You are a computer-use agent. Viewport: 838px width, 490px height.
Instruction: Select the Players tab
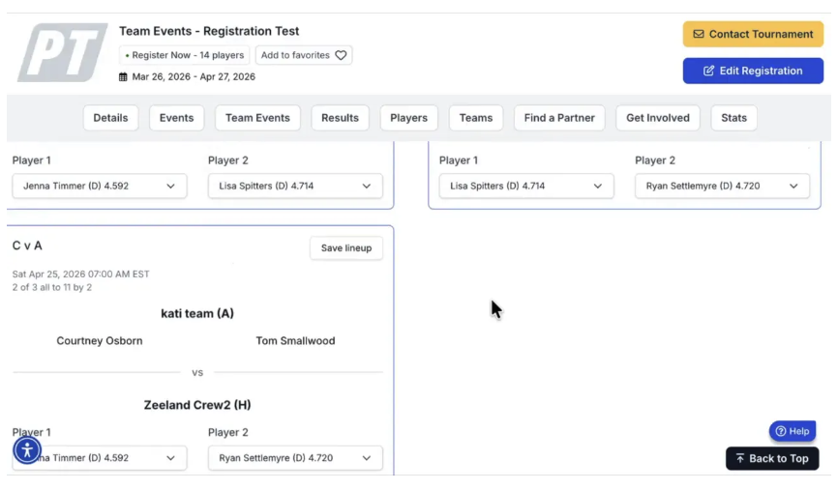[x=409, y=118]
